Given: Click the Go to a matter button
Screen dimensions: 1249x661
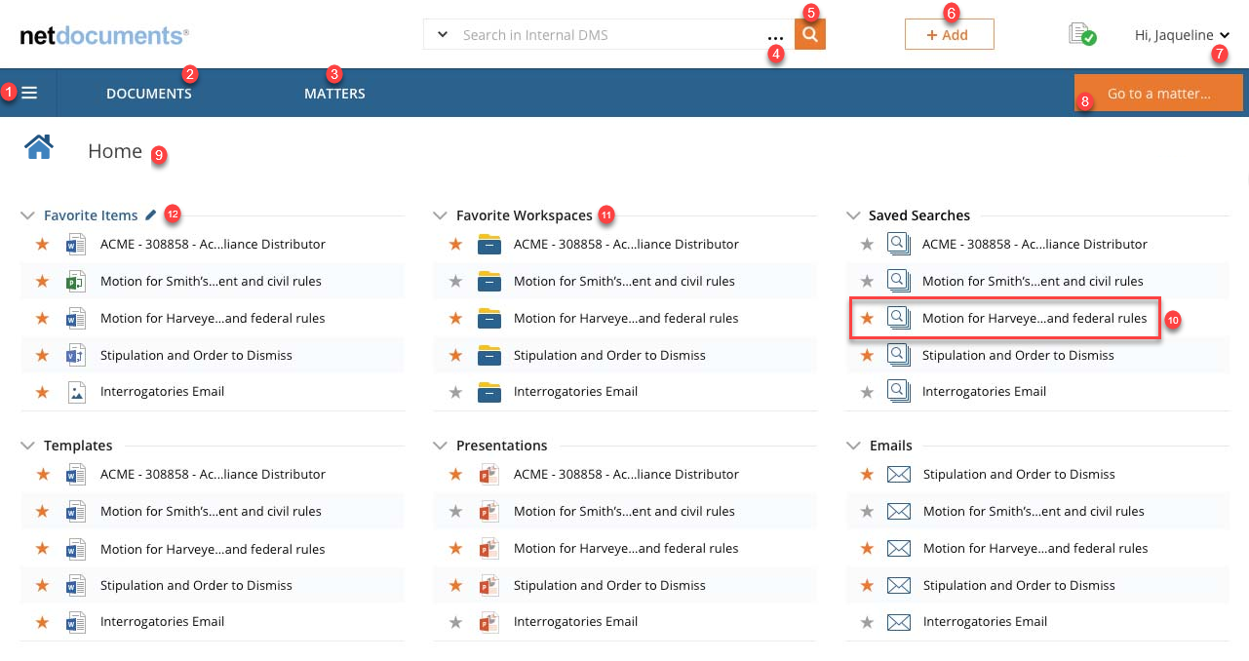Looking at the screenshot, I should pos(1158,95).
